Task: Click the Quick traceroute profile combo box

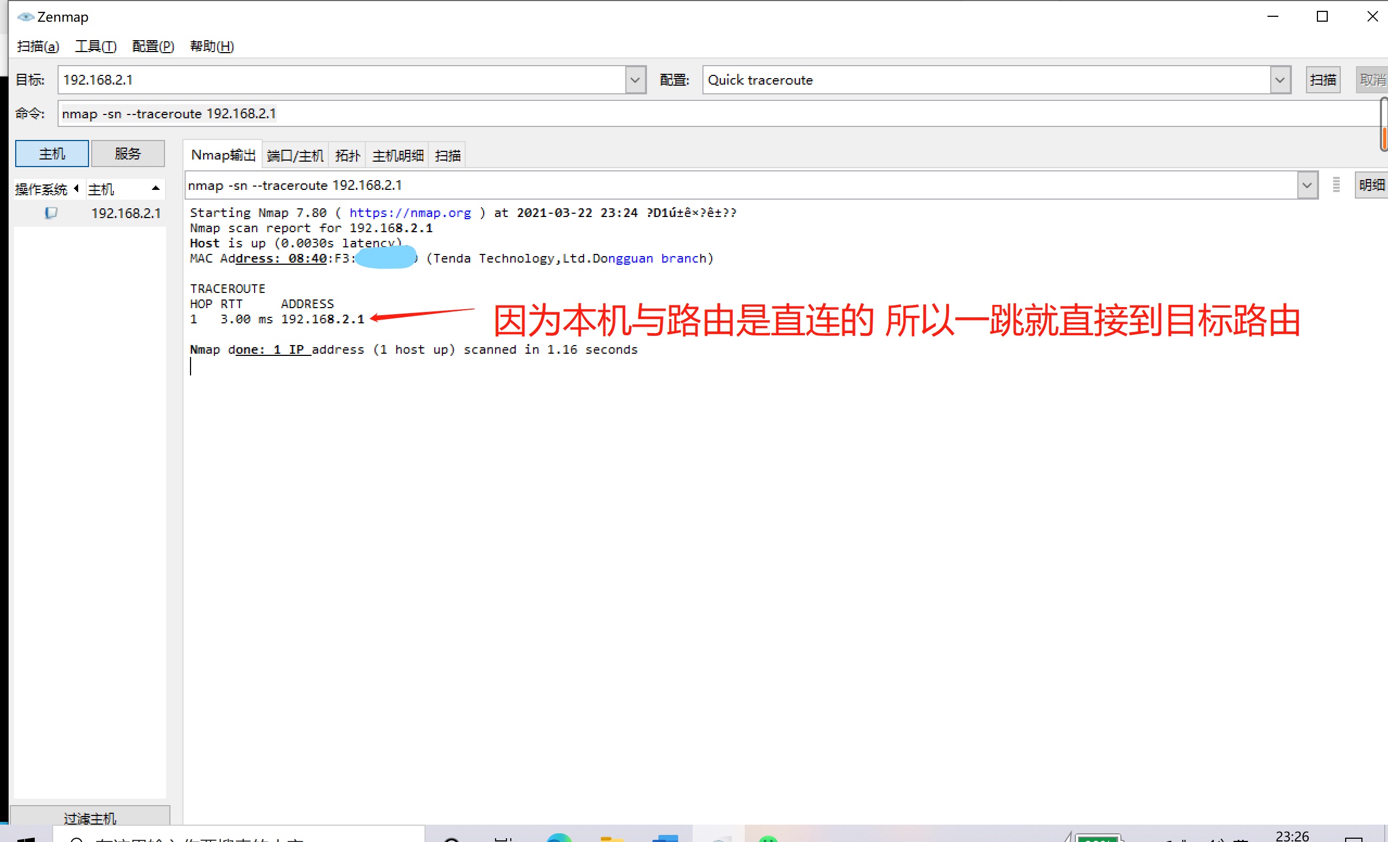Action: 986,80
